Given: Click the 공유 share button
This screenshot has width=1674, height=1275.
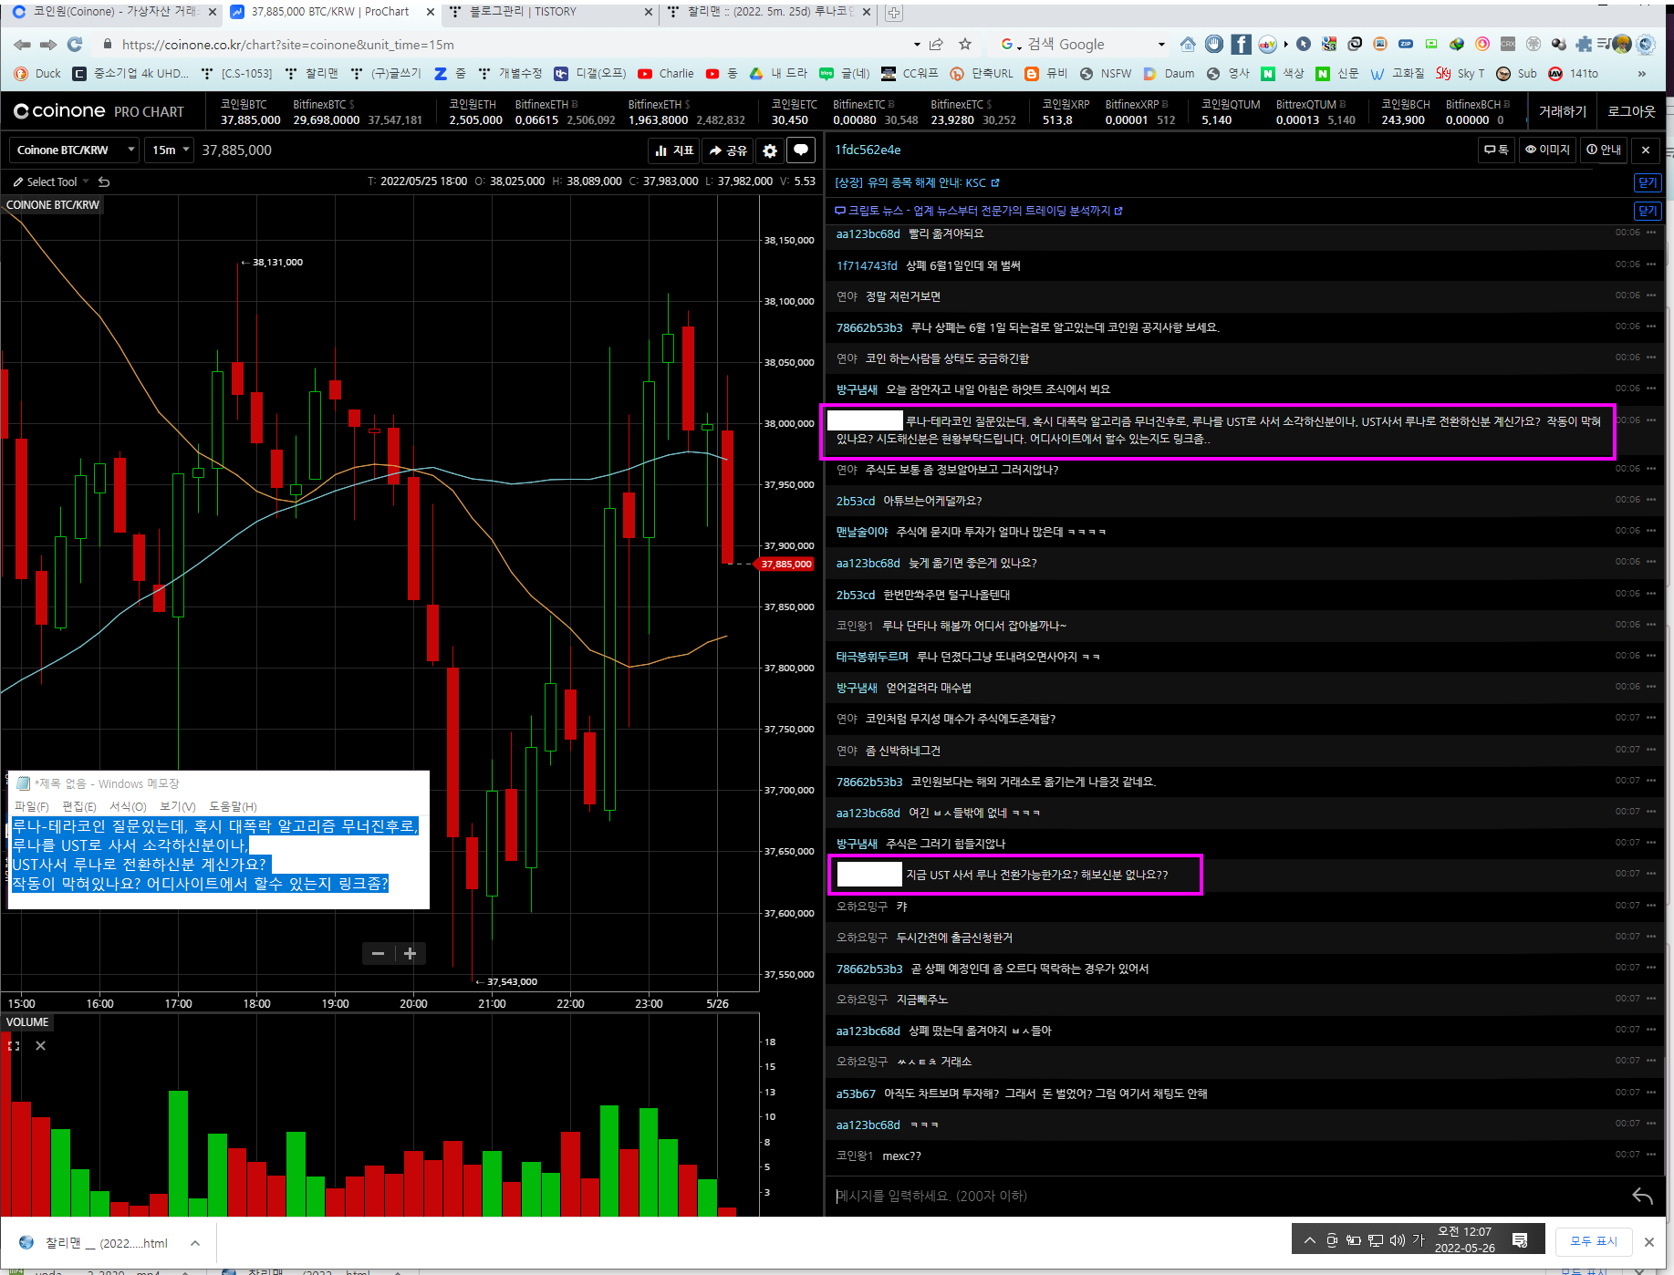Looking at the screenshot, I should pos(728,150).
